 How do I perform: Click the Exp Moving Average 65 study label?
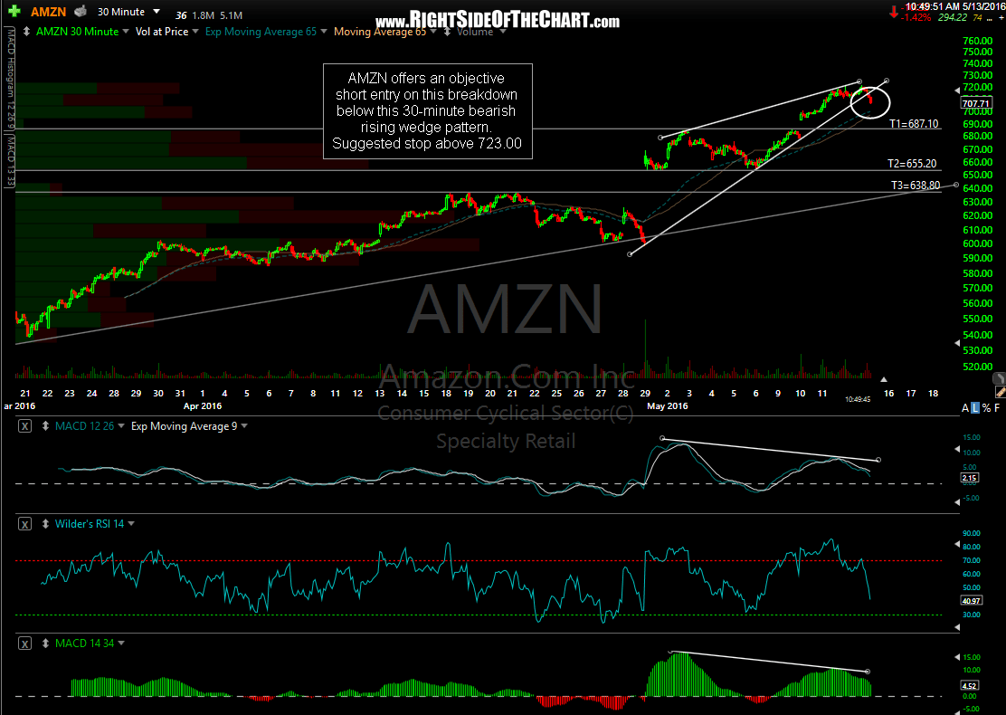tap(261, 32)
